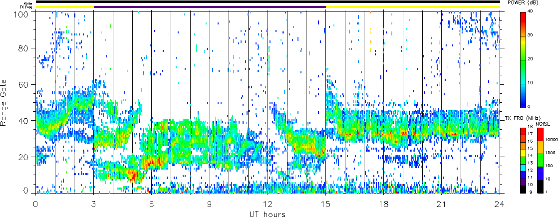Click the black noise strip above plot

point(268,2)
